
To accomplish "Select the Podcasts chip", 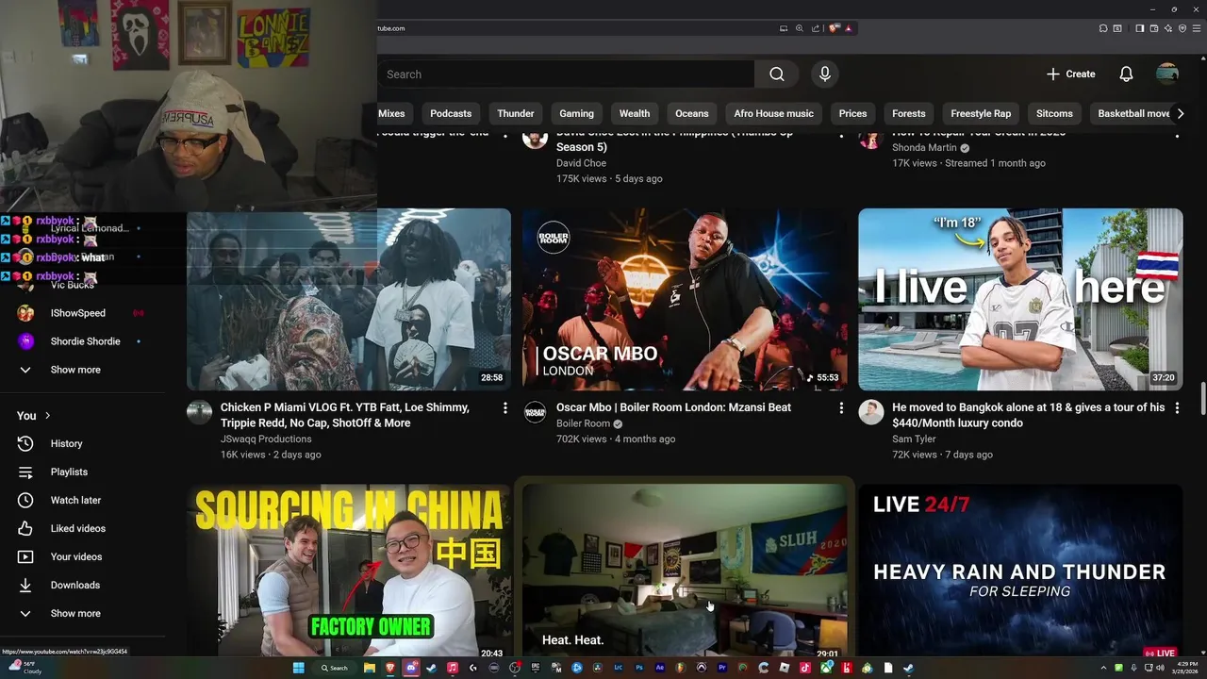I will pyautogui.click(x=451, y=113).
